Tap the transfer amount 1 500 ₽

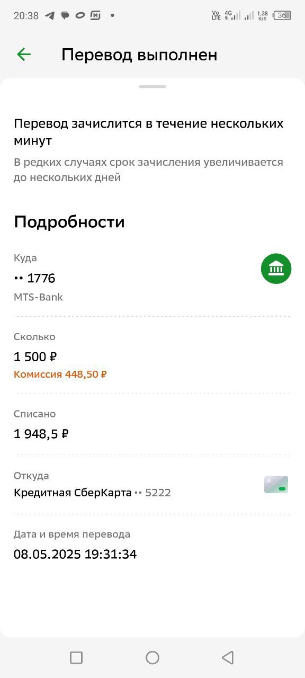click(35, 356)
